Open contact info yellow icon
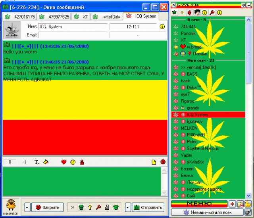This screenshot has height=218, width=254. point(162,27)
